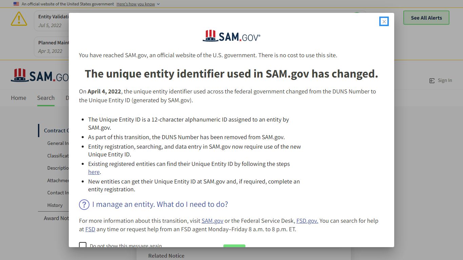Viewport: 463px width, 260px height.
Task: Expand 'Here's how you know' dropdown
Action: tap(138, 4)
